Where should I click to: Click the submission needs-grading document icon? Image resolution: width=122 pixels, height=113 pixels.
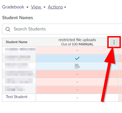77,66
